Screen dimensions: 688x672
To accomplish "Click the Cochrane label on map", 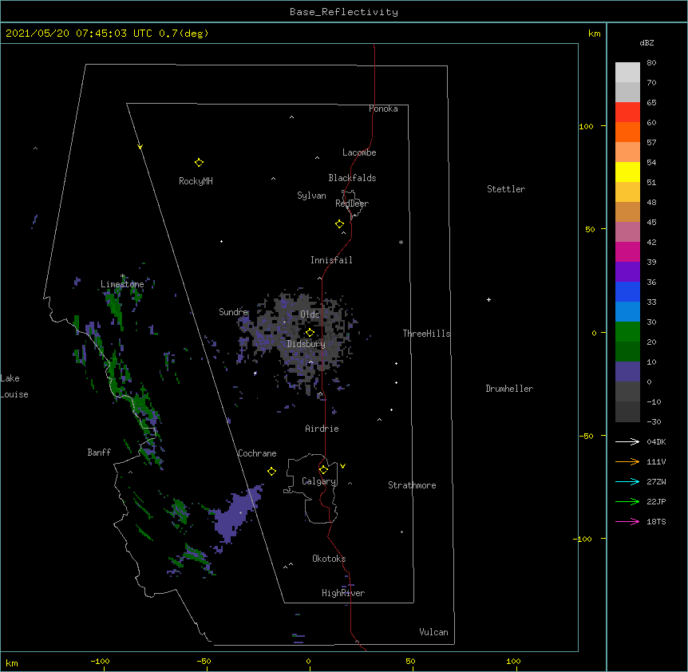I will 257,453.
